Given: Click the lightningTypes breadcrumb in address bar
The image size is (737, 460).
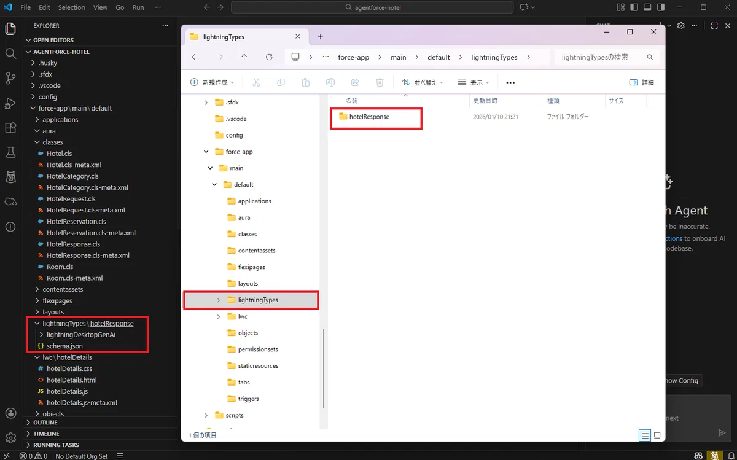Looking at the screenshot, I should [494, 57].
